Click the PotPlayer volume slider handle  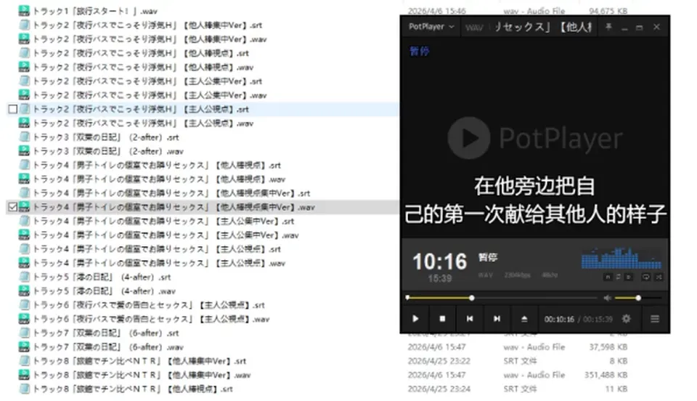(638, 298)
